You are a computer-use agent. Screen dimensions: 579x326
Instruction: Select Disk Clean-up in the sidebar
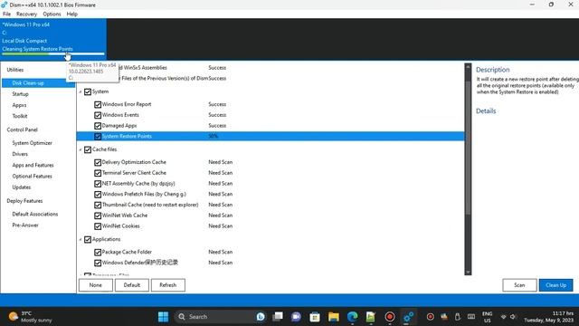pyautogui.click(x=38, y=83)
